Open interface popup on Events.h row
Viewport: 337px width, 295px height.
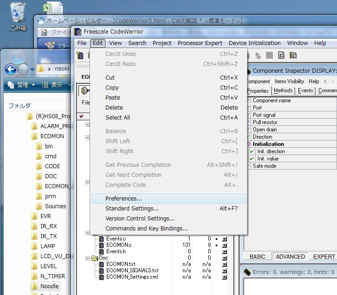coord(224,252)
